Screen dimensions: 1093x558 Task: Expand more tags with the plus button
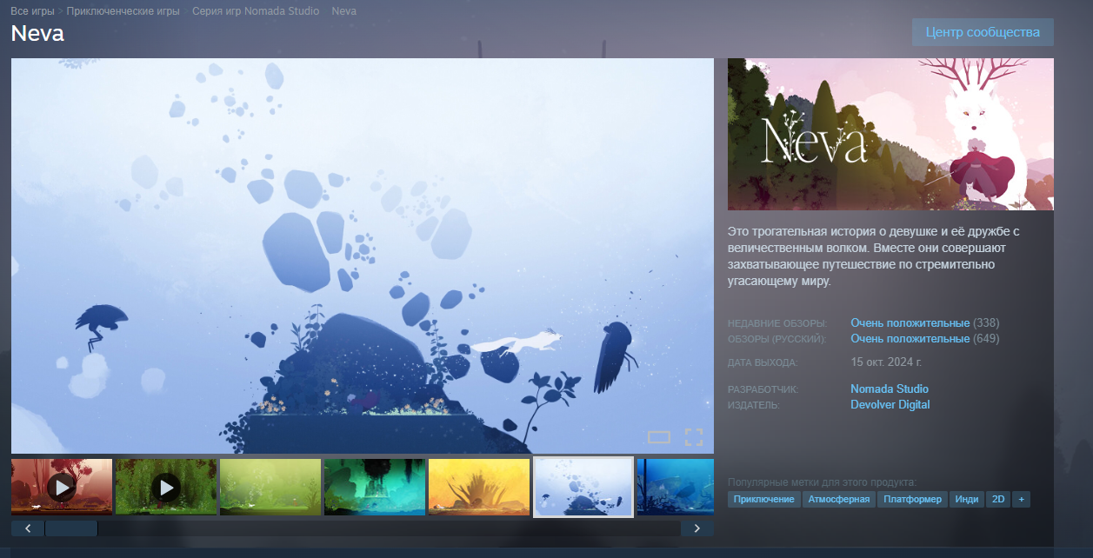coord(1021,499)
